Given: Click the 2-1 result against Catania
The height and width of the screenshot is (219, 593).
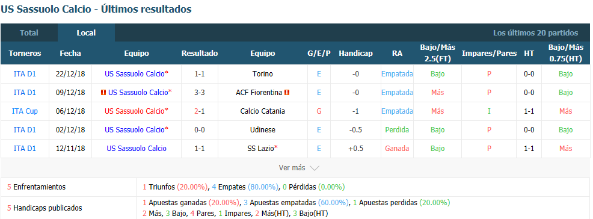Looking at the screenshot, I should pos(200,111).
